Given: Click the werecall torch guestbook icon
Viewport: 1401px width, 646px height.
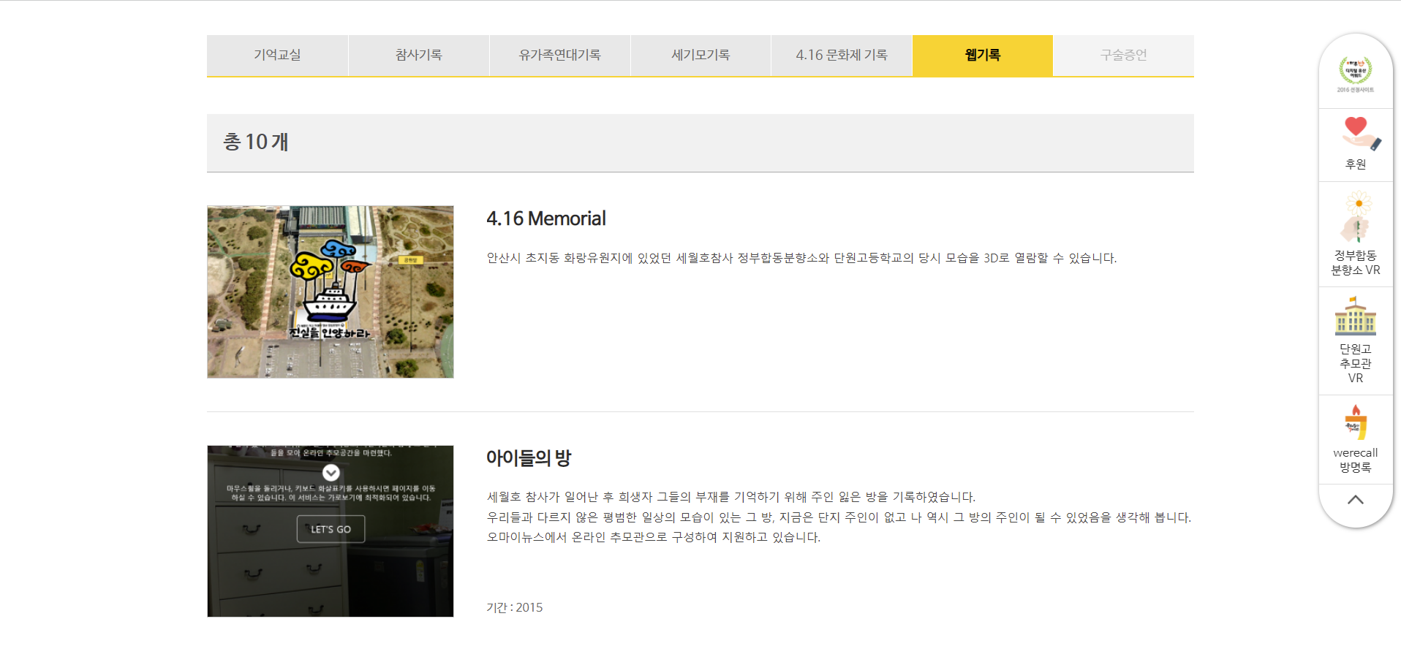Looking at the screenshot, I should pyautogui.click(x=1355, y=422).
